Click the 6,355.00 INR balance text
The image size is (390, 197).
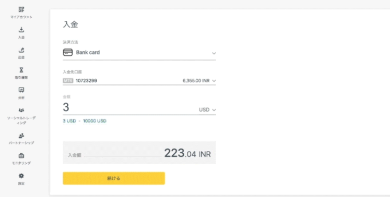[x=196, y=81]
